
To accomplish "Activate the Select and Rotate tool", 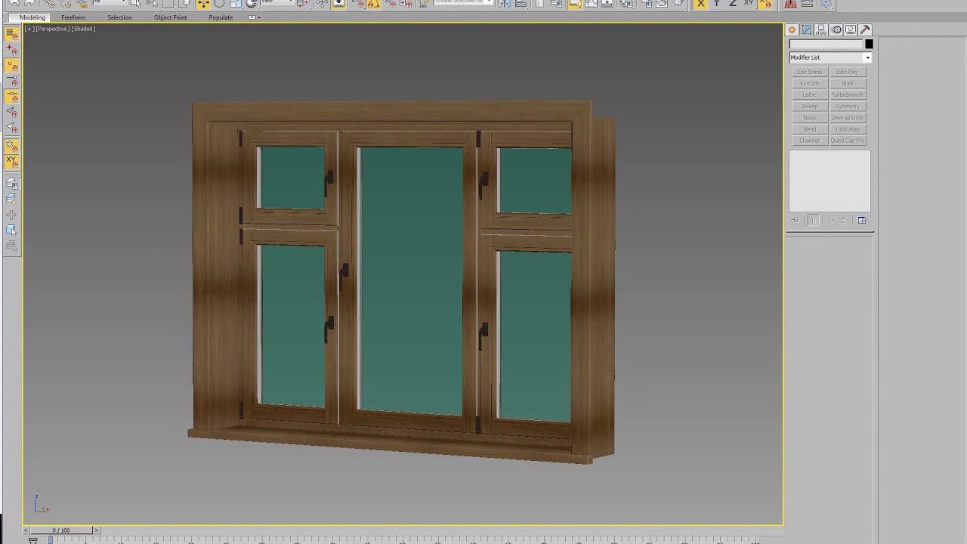I will (219, 4).
